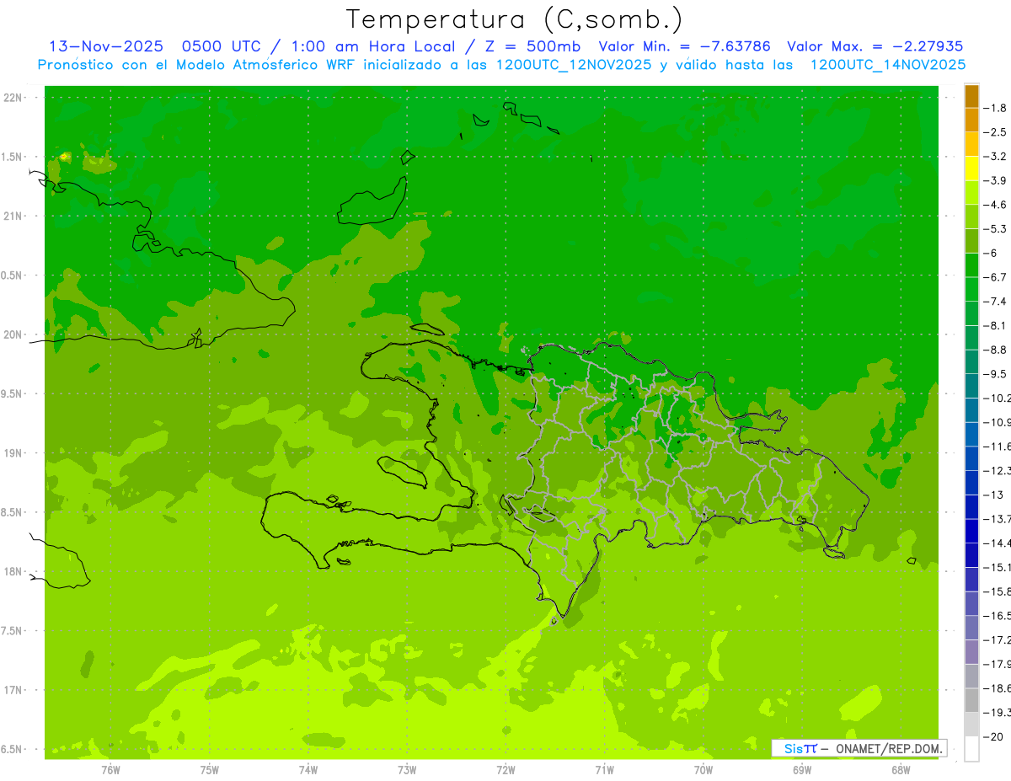Click the '-4.6' colorbar value
The image size is (1011, 781).
995,205
